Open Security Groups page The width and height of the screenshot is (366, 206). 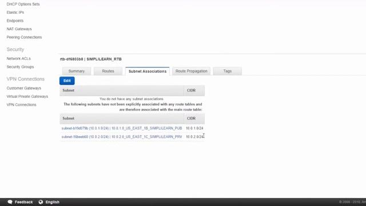[21, 67]
